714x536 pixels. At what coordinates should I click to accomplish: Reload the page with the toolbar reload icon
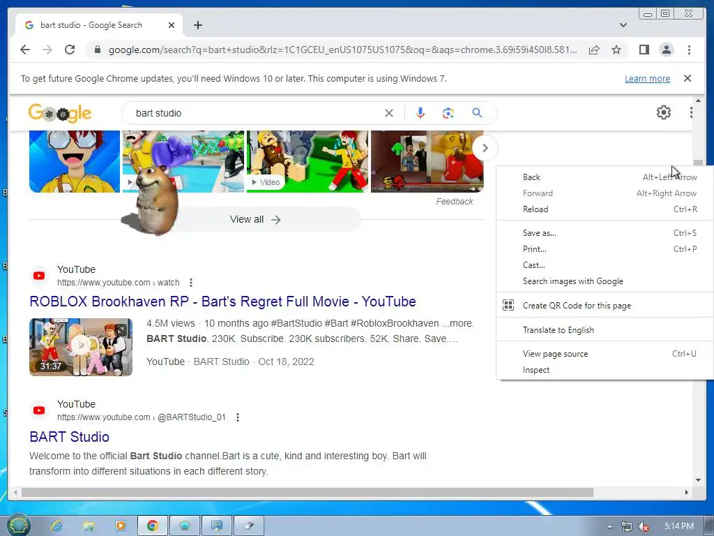point(70,50)
